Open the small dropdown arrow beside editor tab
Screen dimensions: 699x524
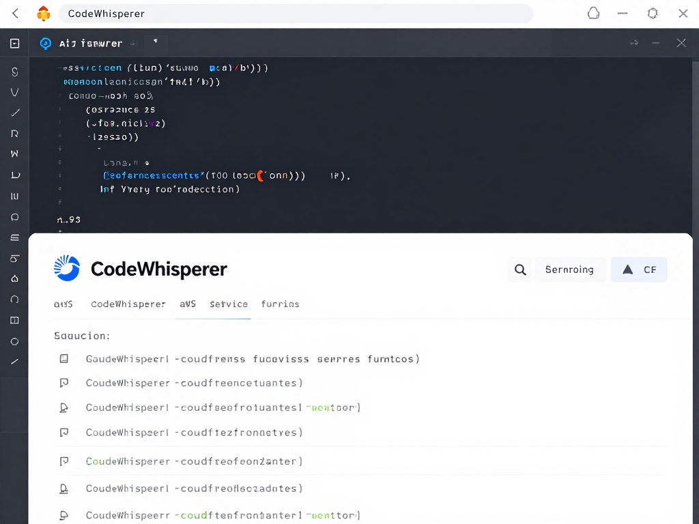[155, 41]
